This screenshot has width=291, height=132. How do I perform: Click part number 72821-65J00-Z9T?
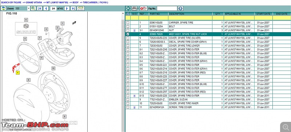(x=158, y=92)
